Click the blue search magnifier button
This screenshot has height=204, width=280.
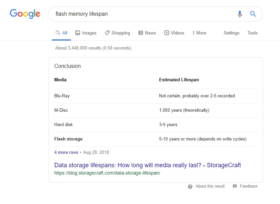[x=253, y=14]
